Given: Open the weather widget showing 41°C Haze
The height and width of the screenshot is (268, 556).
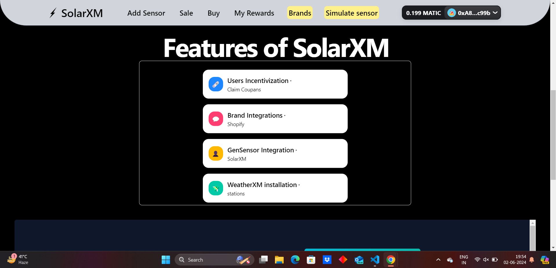Looking at the screenshot, I should [18, 259].
